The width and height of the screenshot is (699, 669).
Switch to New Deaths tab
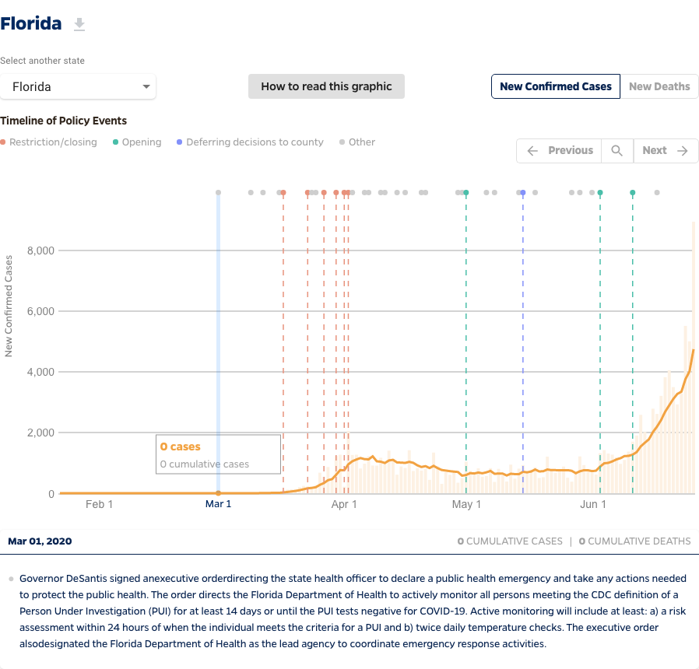coord(659,86)
